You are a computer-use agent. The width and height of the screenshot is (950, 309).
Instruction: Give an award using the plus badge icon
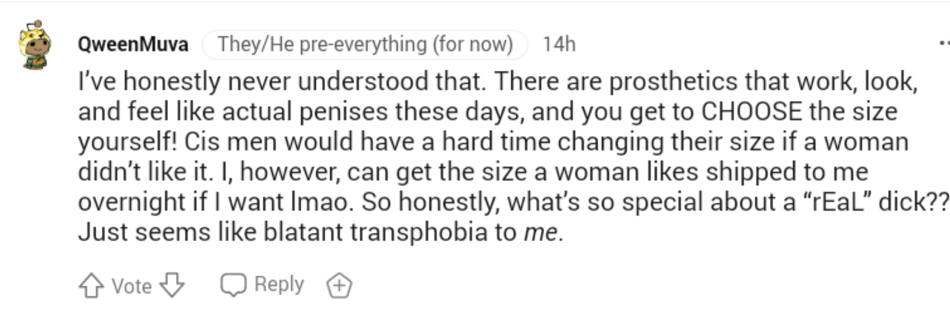tap(339, 286)
